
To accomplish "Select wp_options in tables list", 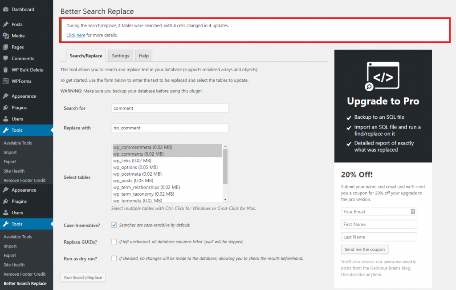I will [167, 167].
